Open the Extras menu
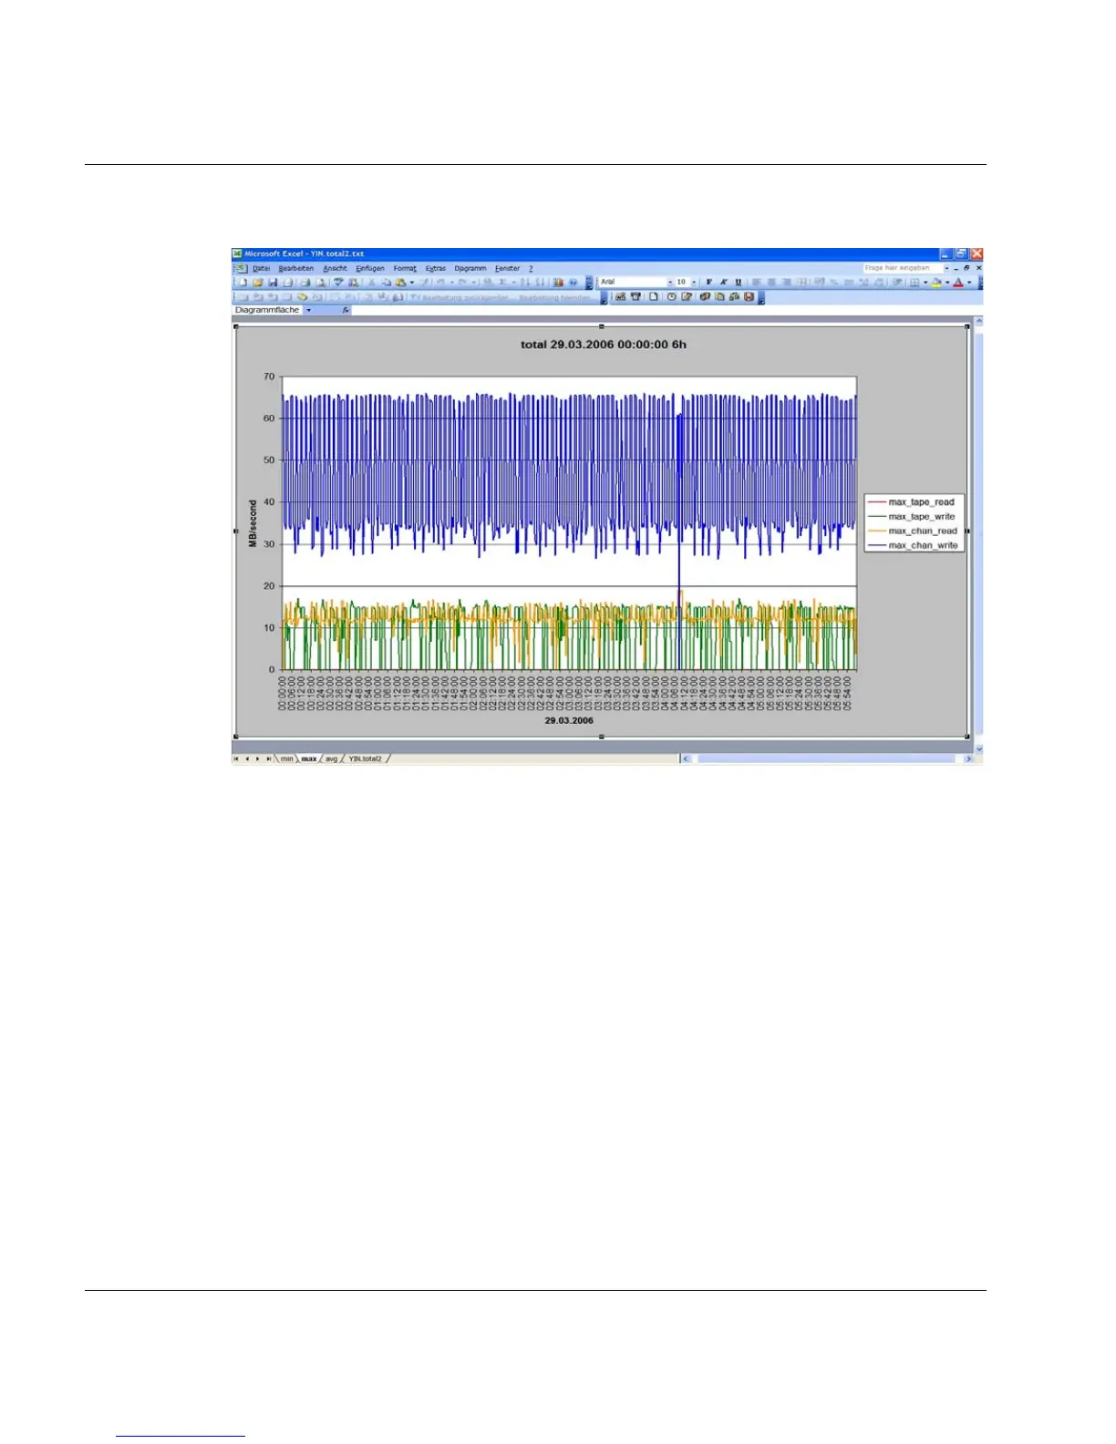The height and width of the screenshot is (1444, 1116). (x=436, y=269)
